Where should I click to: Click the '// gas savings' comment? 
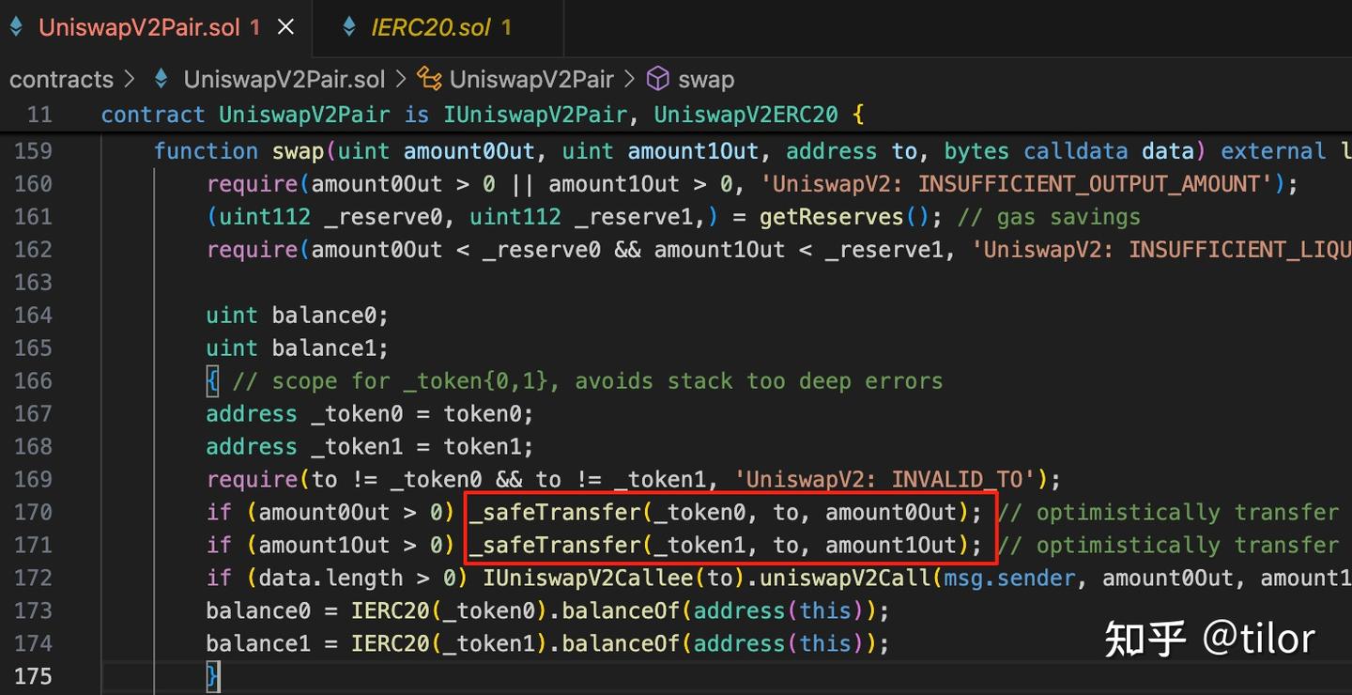point(1049,217)
